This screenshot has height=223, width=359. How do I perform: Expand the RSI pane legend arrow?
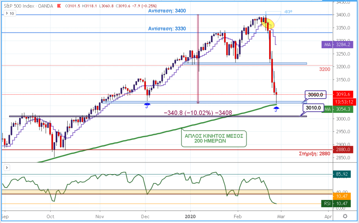point(7,168)
